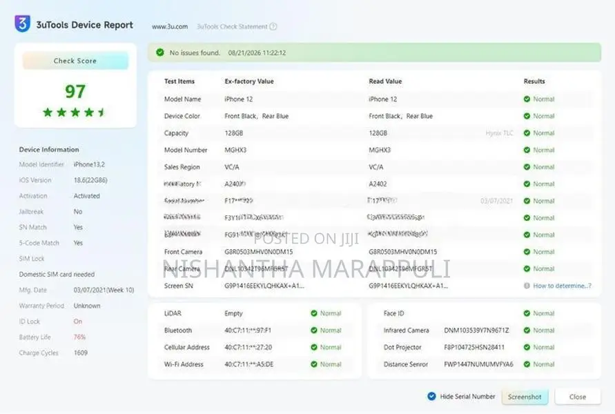The image size is (615, 414).
Task: Click the Warranty Period value Unknown
Action: coord(87,306)
